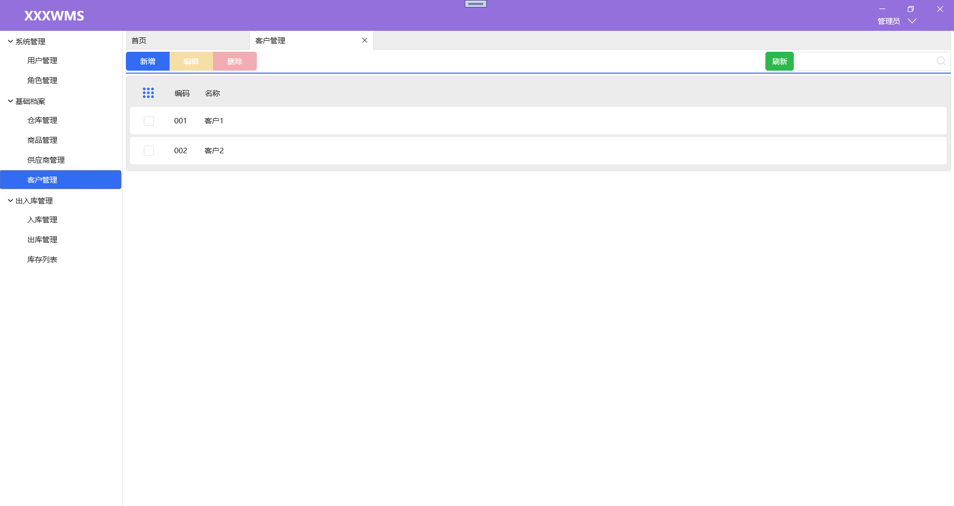This screenshot has height=506, width=954.
Task: Click the 名称 column header
Action: pyautogui.click(x=212, y=93)
